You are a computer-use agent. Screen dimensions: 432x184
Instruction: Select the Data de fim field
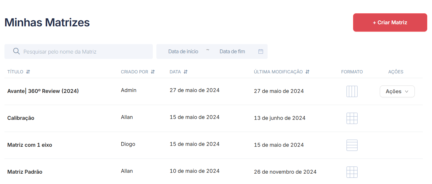[232, 51]
